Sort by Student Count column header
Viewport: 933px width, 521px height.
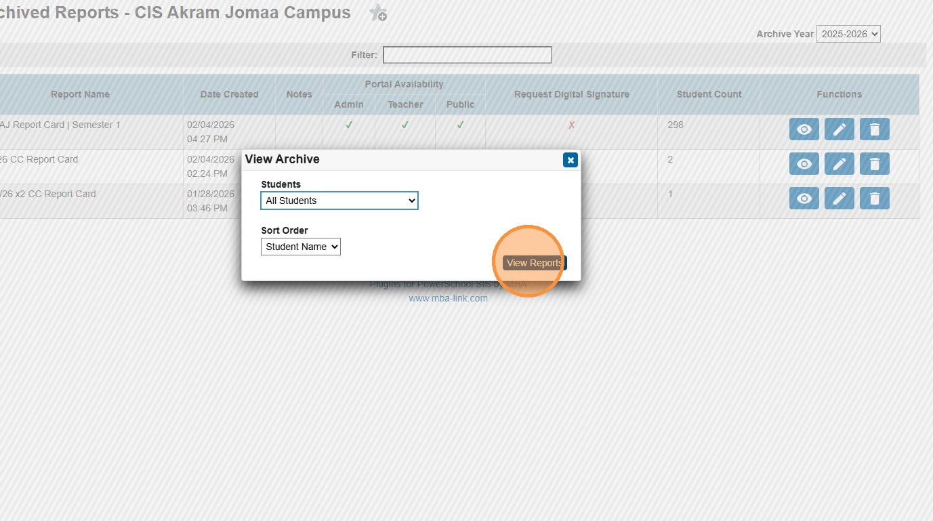pyautogui.click(x=709, y=94)
